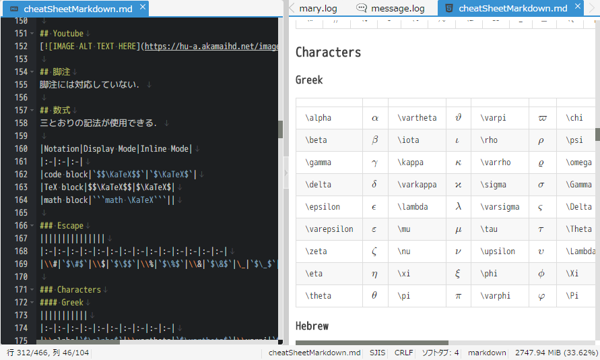Collapse the fold at line 157 数式 heading

(x=32, y=111)
